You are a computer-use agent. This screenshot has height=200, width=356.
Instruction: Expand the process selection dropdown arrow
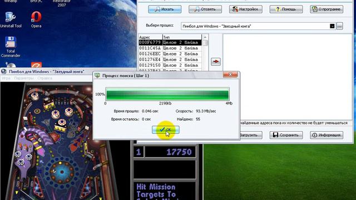coord(332,26)
